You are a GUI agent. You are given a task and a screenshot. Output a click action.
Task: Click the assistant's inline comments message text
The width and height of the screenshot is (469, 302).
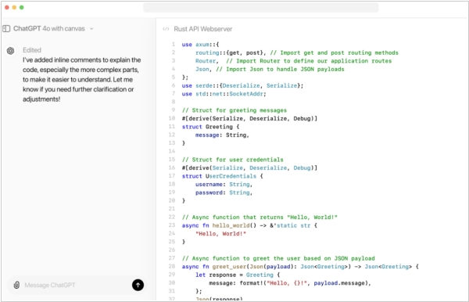pos(81,79)
